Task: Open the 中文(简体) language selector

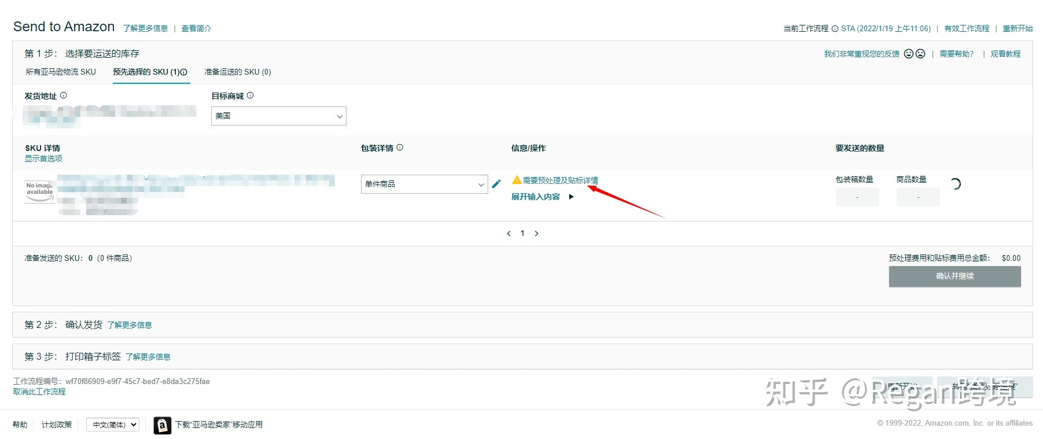Action: pos(113,425)
